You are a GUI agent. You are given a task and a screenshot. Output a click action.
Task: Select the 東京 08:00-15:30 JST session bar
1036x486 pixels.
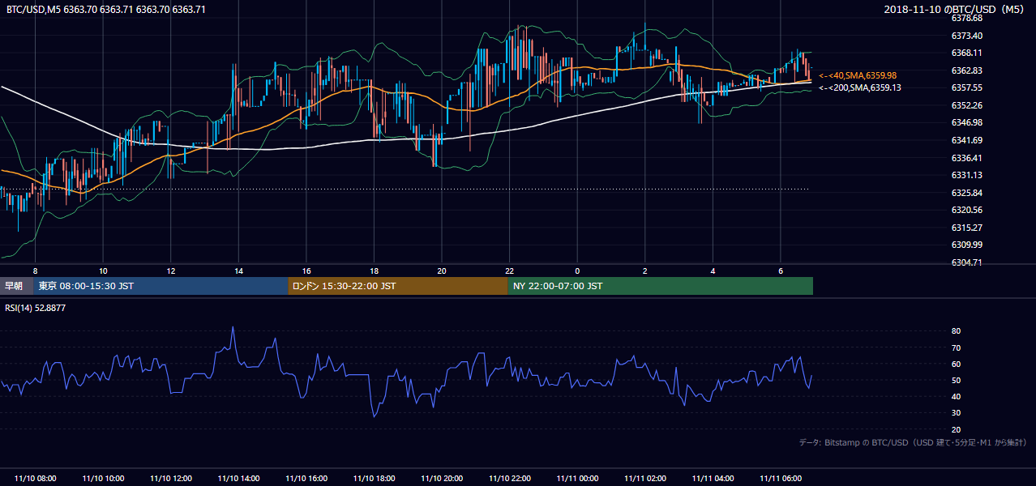click(161, 286)
